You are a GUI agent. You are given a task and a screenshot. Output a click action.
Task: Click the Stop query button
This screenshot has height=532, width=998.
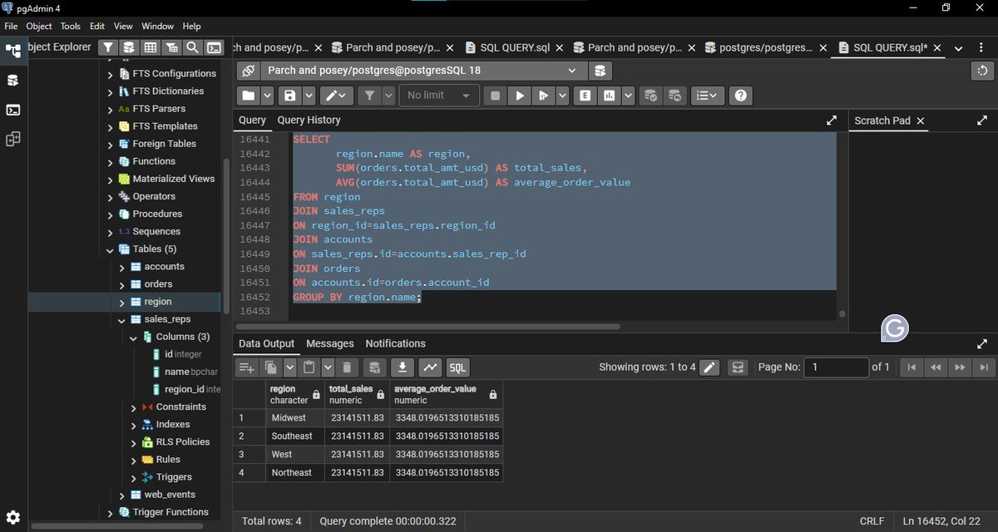pos(496,96)
